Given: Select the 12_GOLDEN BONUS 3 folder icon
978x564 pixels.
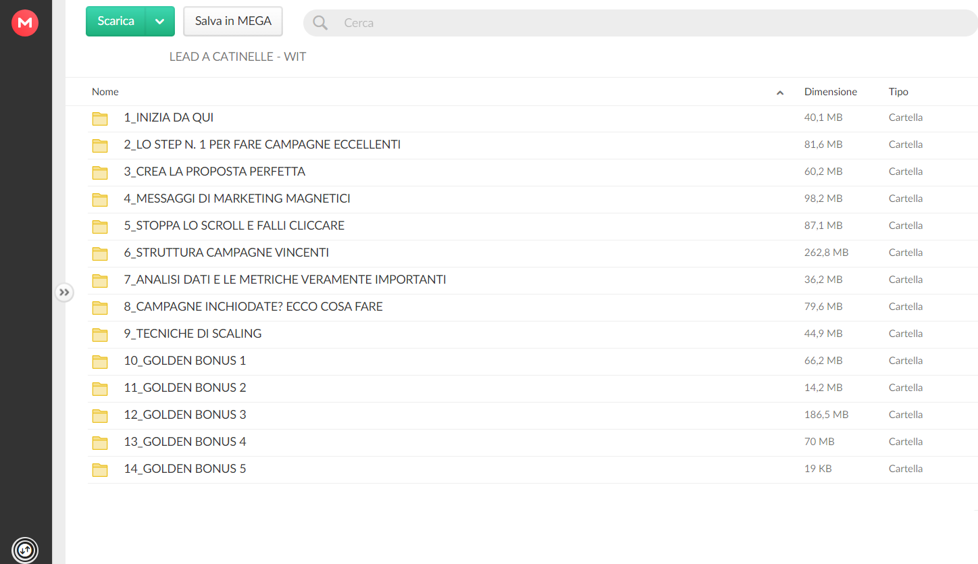Looking at the screenshot, I should [100, 416].
